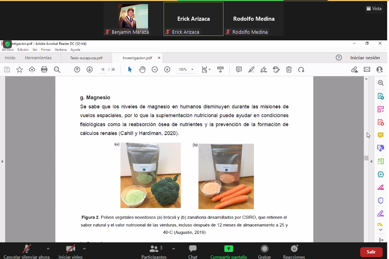Screen dimensions: 389x259
Task: Unmute microphone in Zoom toolbar
Action: pos(27,252)
